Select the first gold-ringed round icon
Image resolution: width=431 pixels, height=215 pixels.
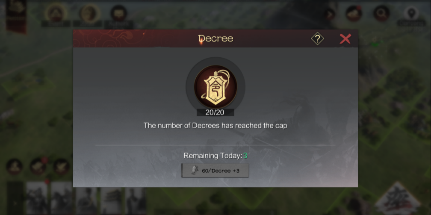[56, 13]
